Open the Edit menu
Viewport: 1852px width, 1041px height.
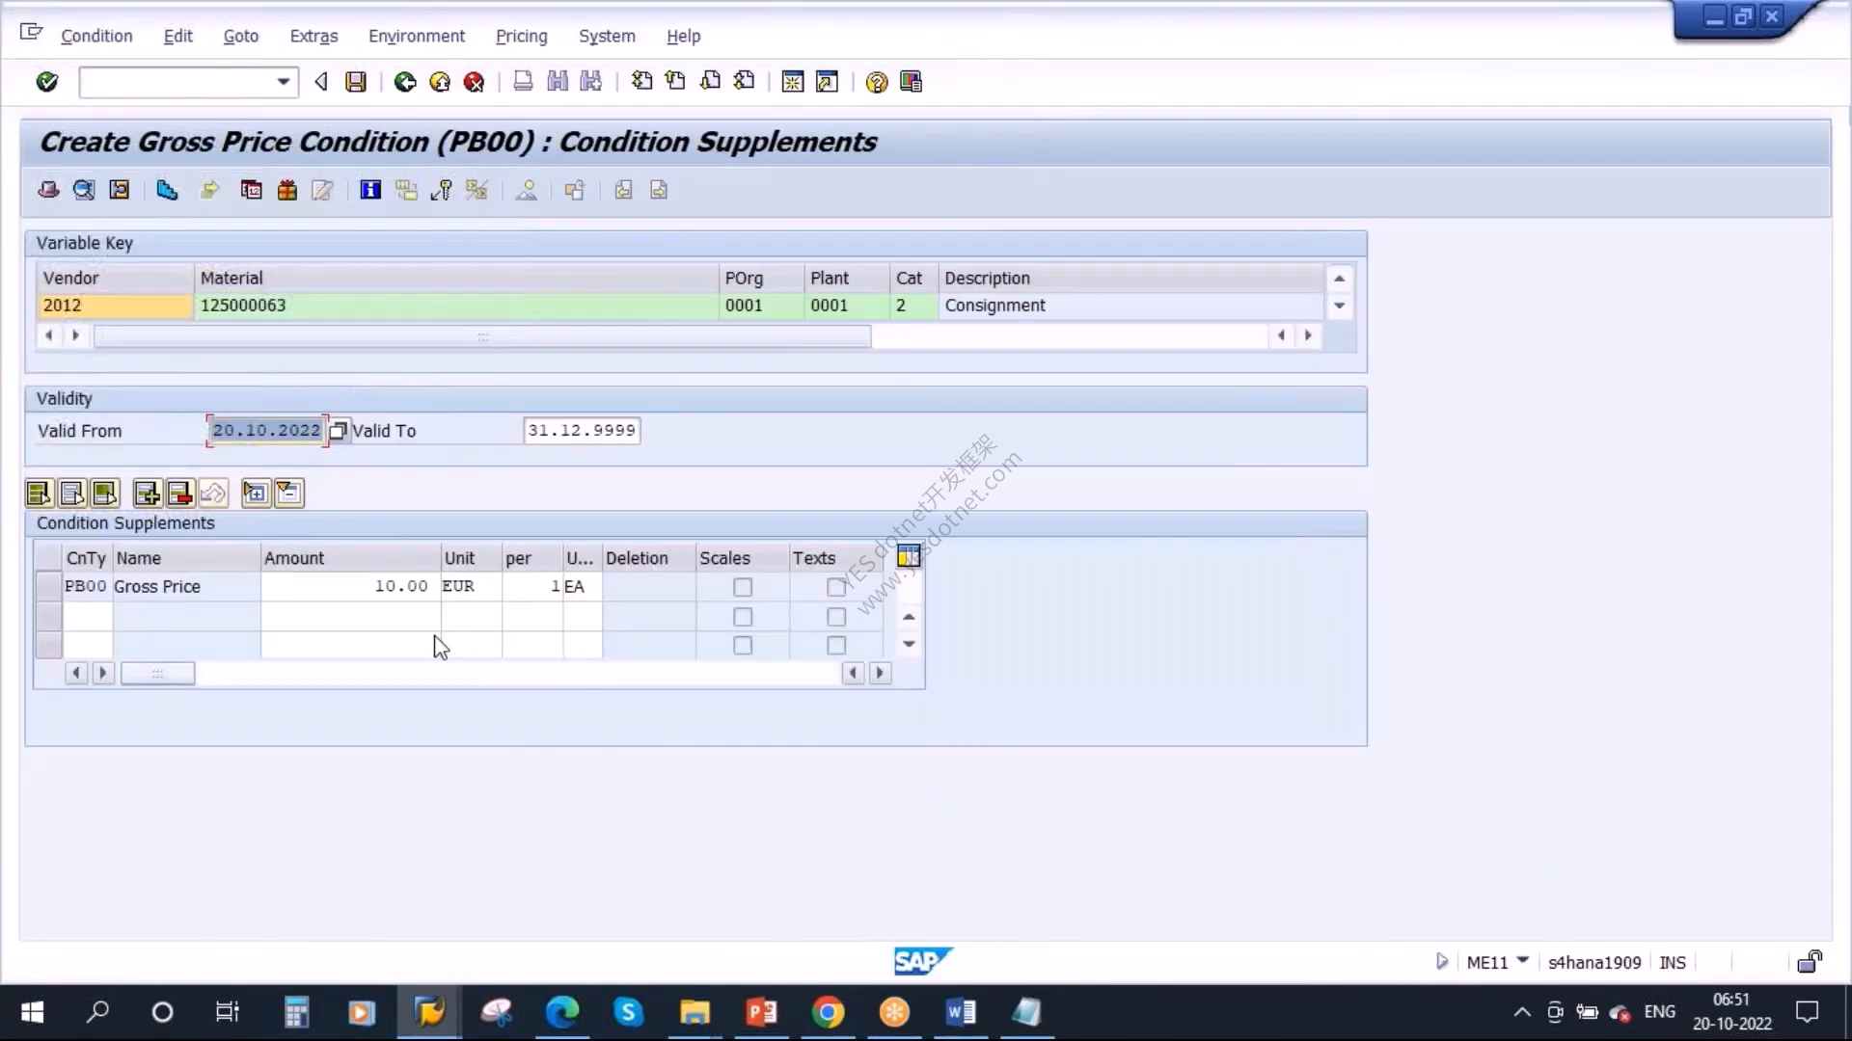[x=177, y=36]
